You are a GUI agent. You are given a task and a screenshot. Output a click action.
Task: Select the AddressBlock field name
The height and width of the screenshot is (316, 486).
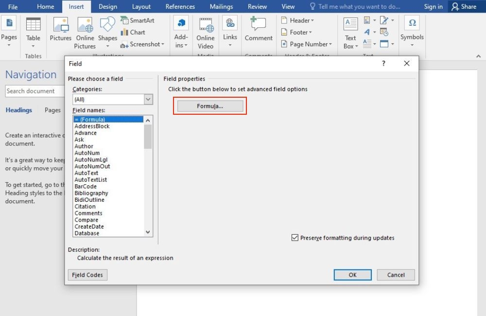coord(108,126)
